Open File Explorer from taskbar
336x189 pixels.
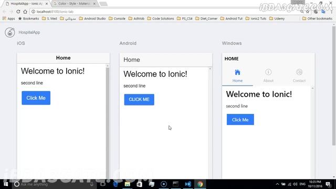pyautogui.click(x=127, y=184)
